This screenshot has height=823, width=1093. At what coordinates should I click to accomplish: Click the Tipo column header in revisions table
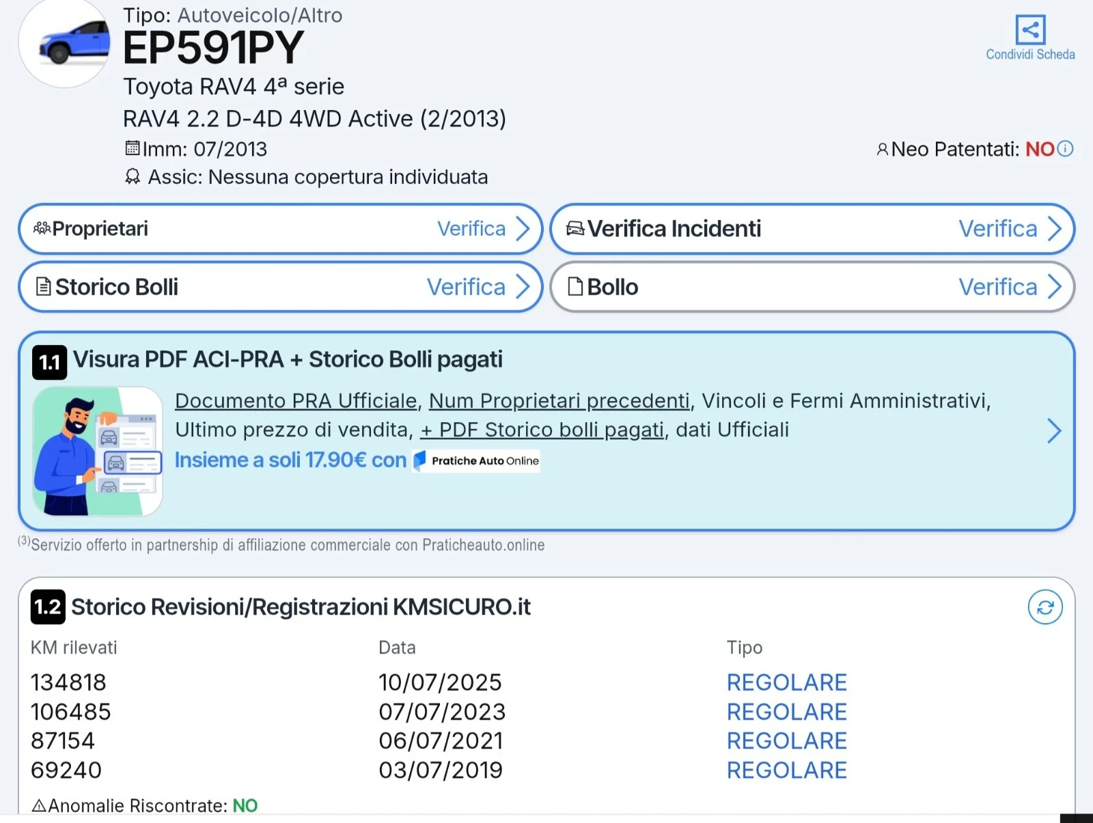745,647
